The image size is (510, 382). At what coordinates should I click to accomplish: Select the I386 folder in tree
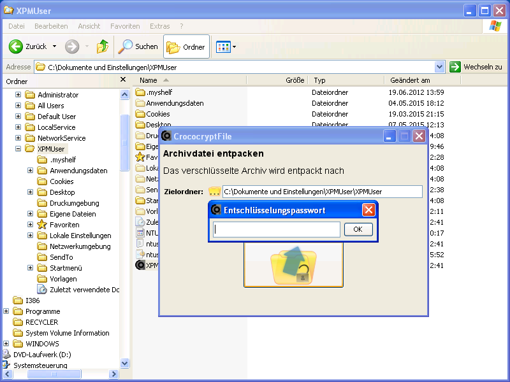pos(26,301)
